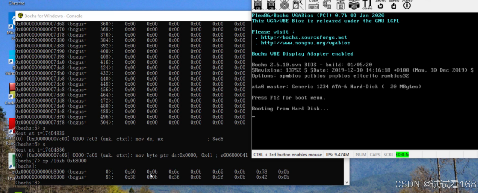Click 'Next at t=17404836' in console

40,150
